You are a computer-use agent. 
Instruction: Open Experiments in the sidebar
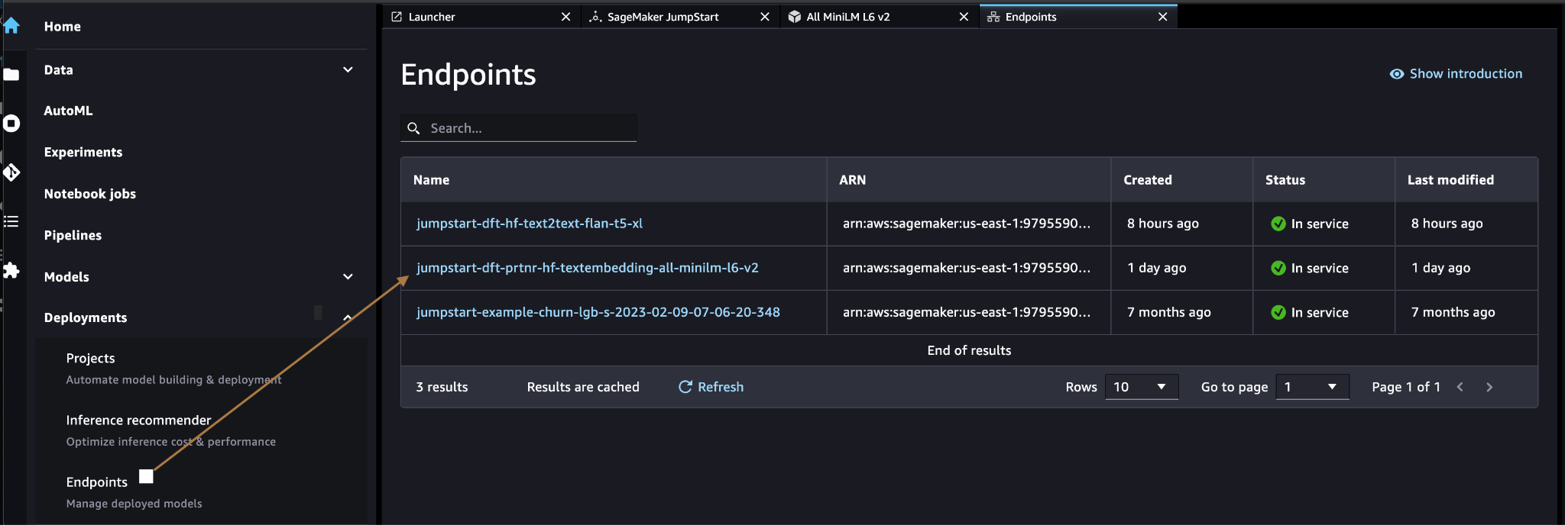click(x=83, y=152)
